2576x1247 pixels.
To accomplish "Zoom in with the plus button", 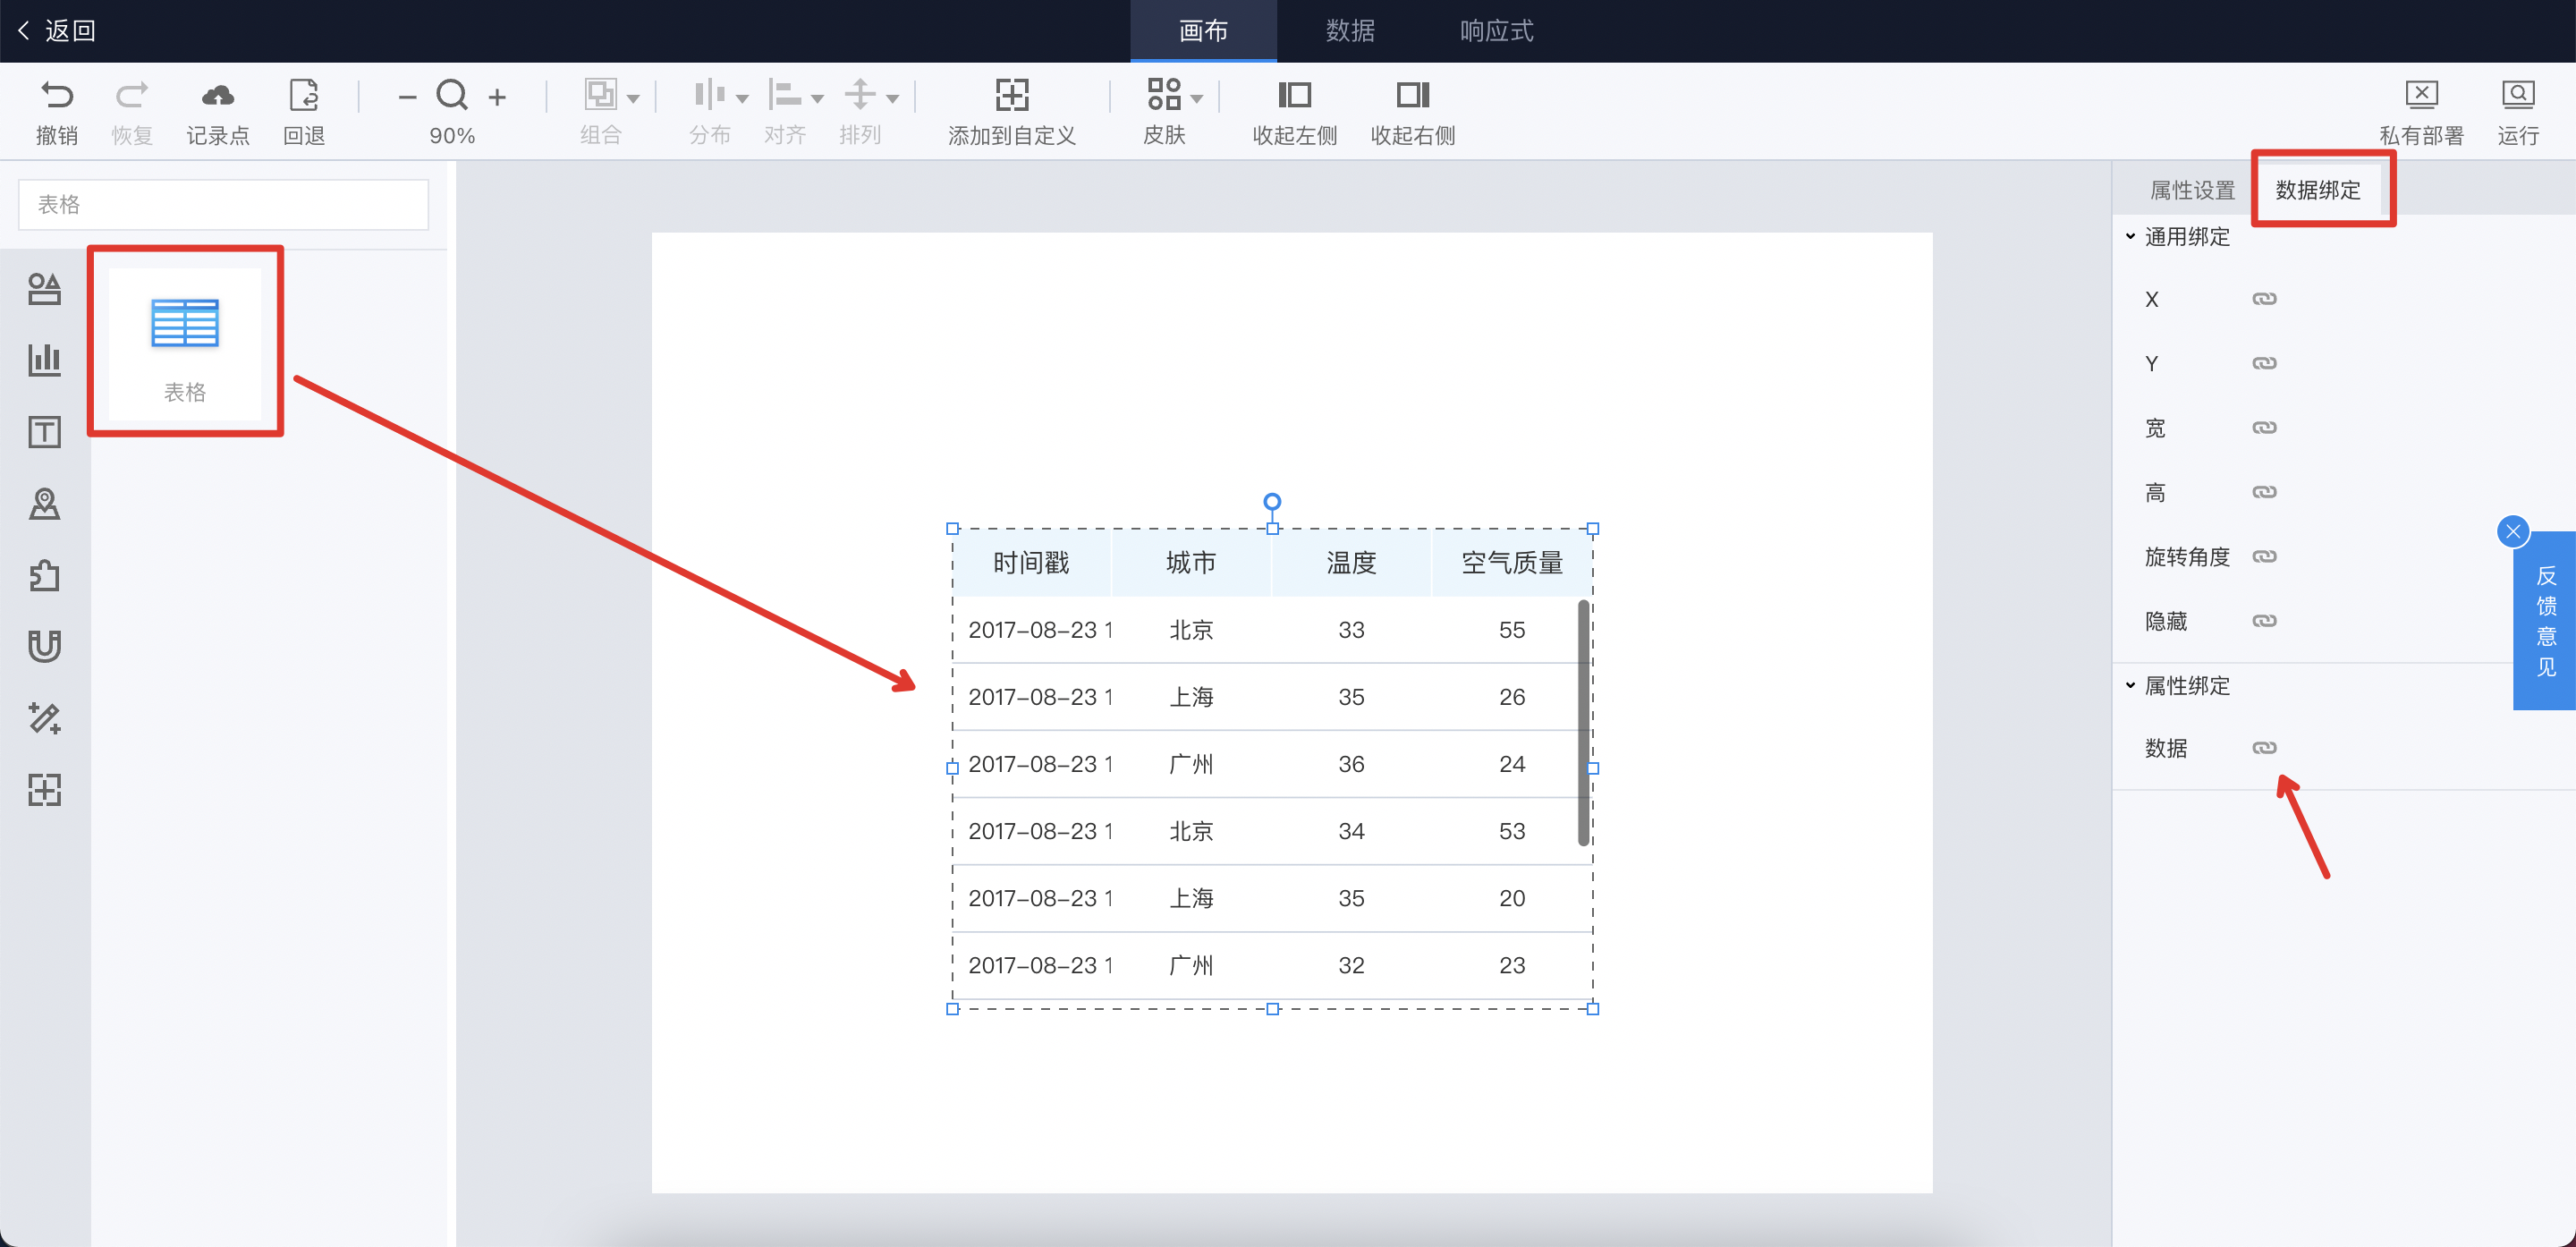I will [x=497, y=97].
